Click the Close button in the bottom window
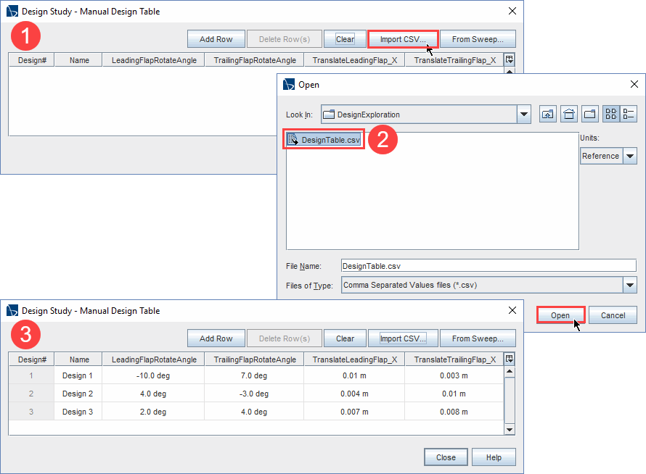 [446, 457]
